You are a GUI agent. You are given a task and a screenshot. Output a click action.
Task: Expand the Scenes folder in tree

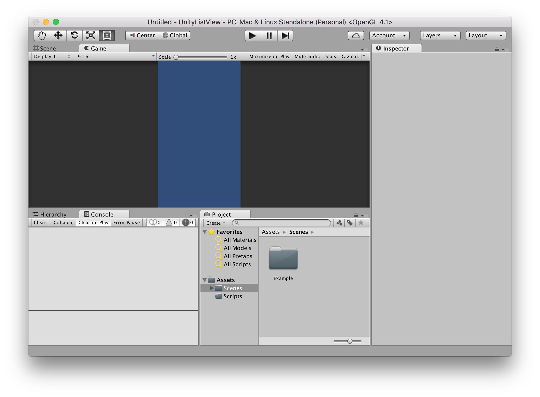(212, 288)
